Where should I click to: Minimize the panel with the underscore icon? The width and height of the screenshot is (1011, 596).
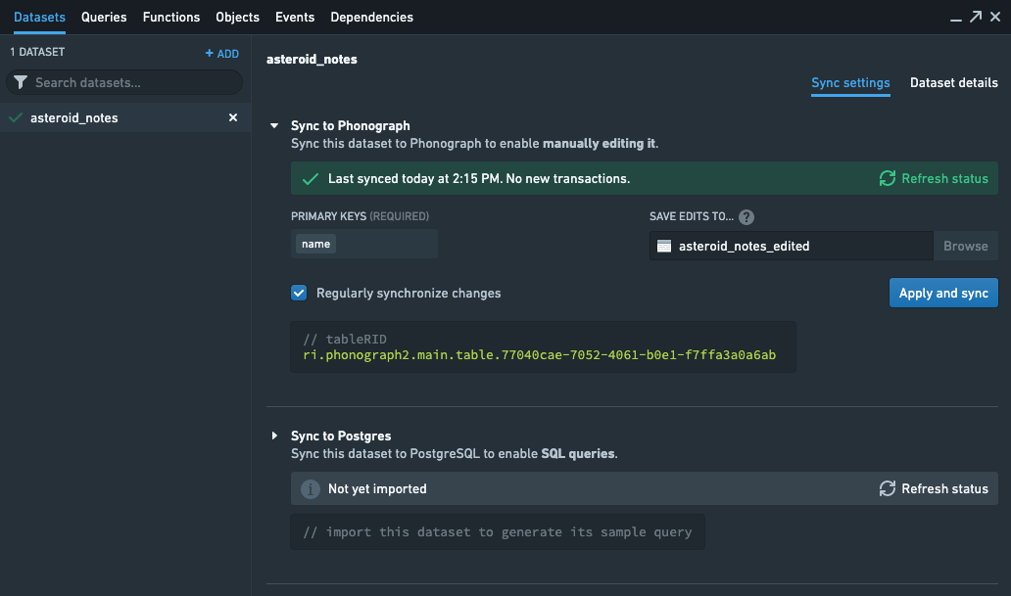click(x=955, y=20)
